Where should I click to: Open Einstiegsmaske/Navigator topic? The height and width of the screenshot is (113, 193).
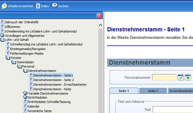[28, 49]
